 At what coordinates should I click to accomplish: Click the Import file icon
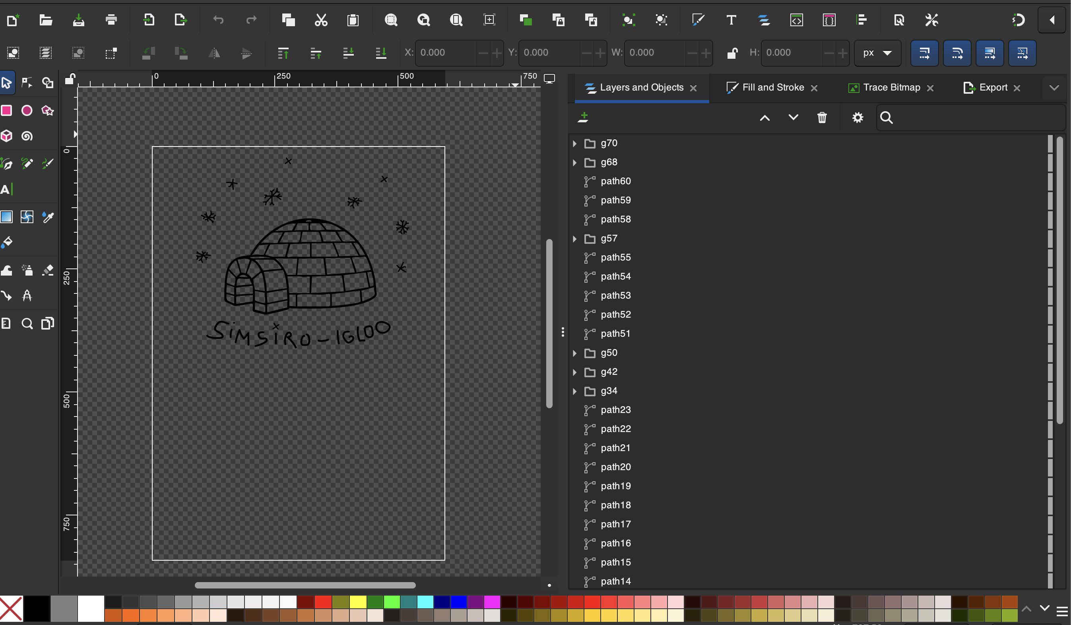click(x=149, y=20)
